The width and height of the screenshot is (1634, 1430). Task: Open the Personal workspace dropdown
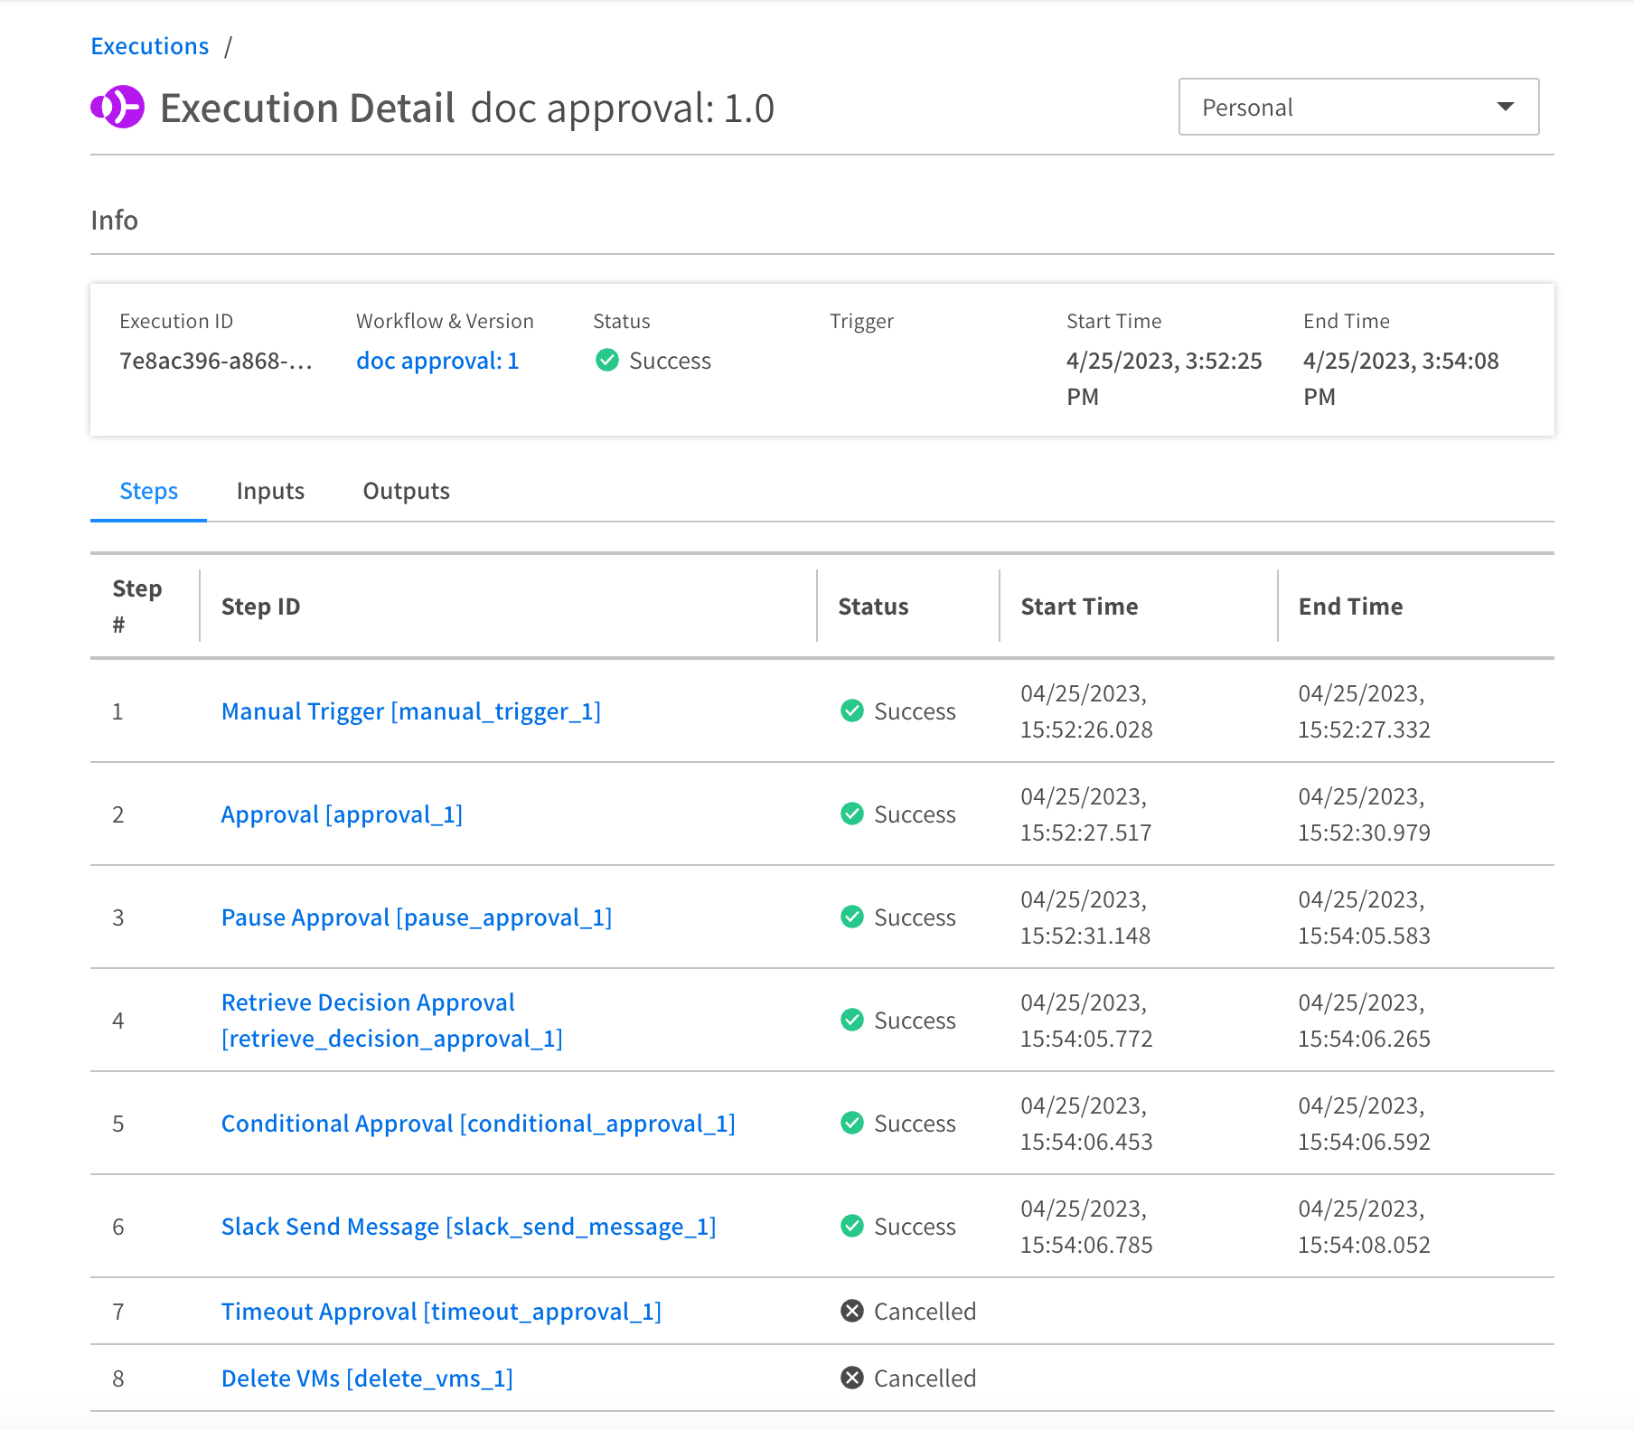1357,107
